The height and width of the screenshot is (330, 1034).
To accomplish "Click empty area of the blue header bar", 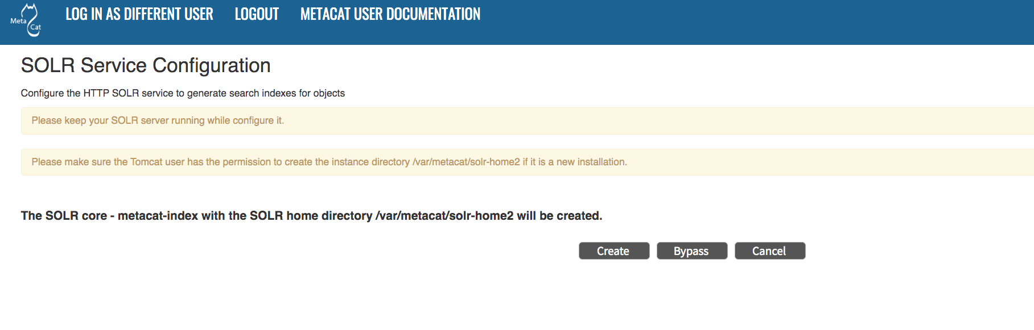I will pos(740,22).
